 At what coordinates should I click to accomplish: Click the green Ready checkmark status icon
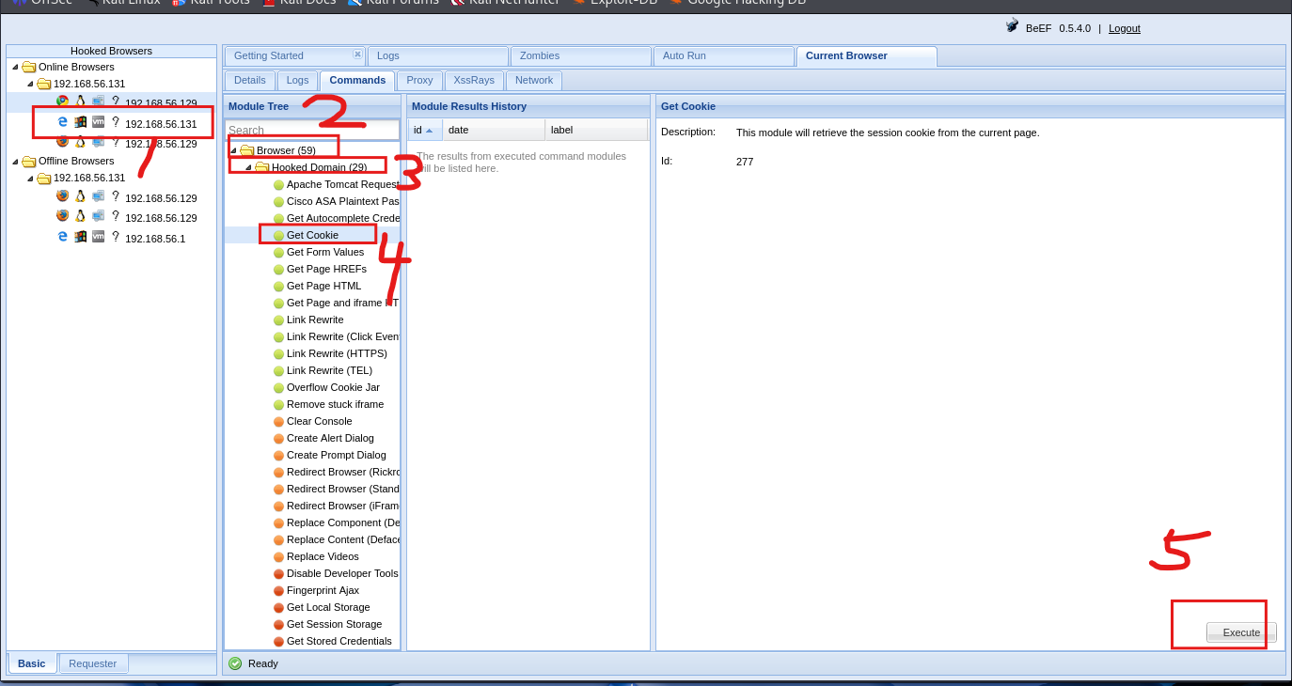235,663
